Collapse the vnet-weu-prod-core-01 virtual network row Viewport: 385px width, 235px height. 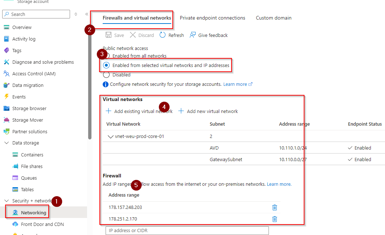(x=111, y=137)
